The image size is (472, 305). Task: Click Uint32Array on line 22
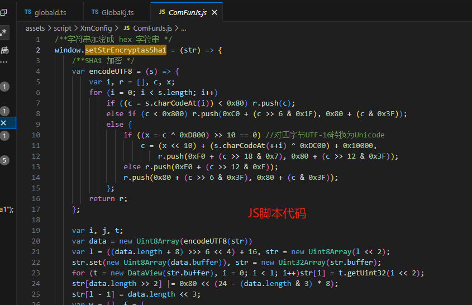click(302, 263)
